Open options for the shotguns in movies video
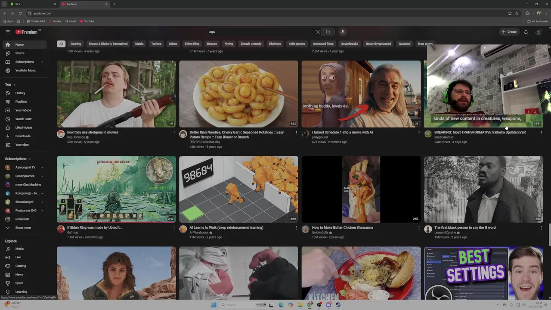 click(x=174, y=133)
